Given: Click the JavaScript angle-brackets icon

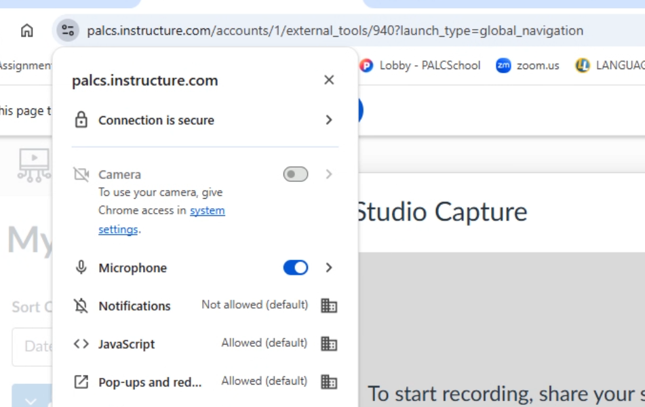Looking at the screenshot, I should 80,343.
